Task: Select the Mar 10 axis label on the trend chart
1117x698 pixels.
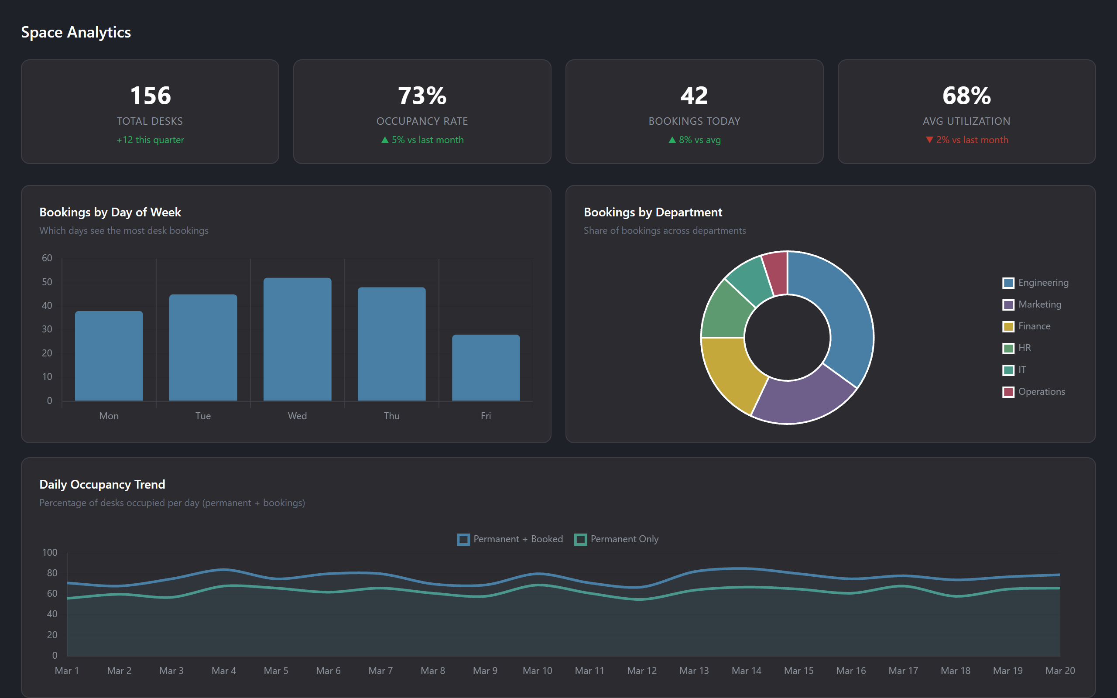Action: [537, 671]
